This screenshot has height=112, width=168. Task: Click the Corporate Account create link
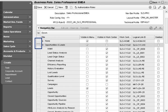[14, 71]
